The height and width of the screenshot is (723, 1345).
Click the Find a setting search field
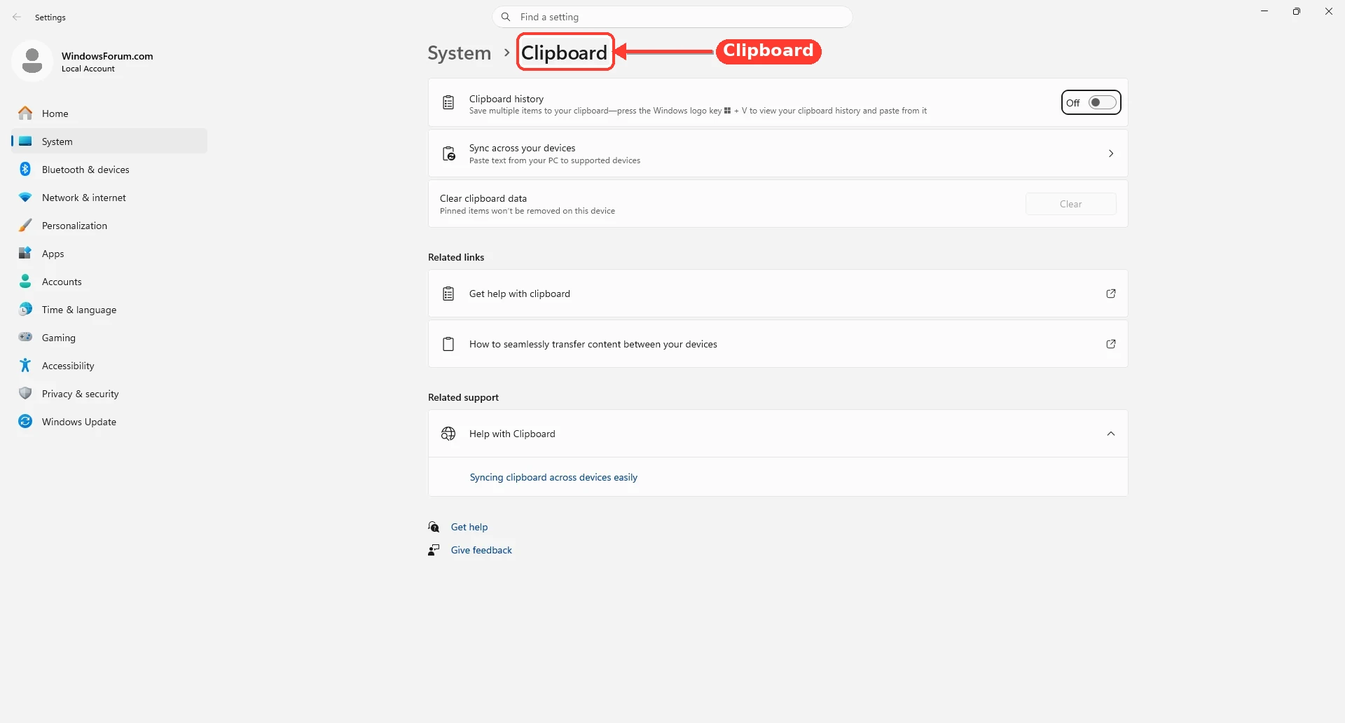click(672, 17)
